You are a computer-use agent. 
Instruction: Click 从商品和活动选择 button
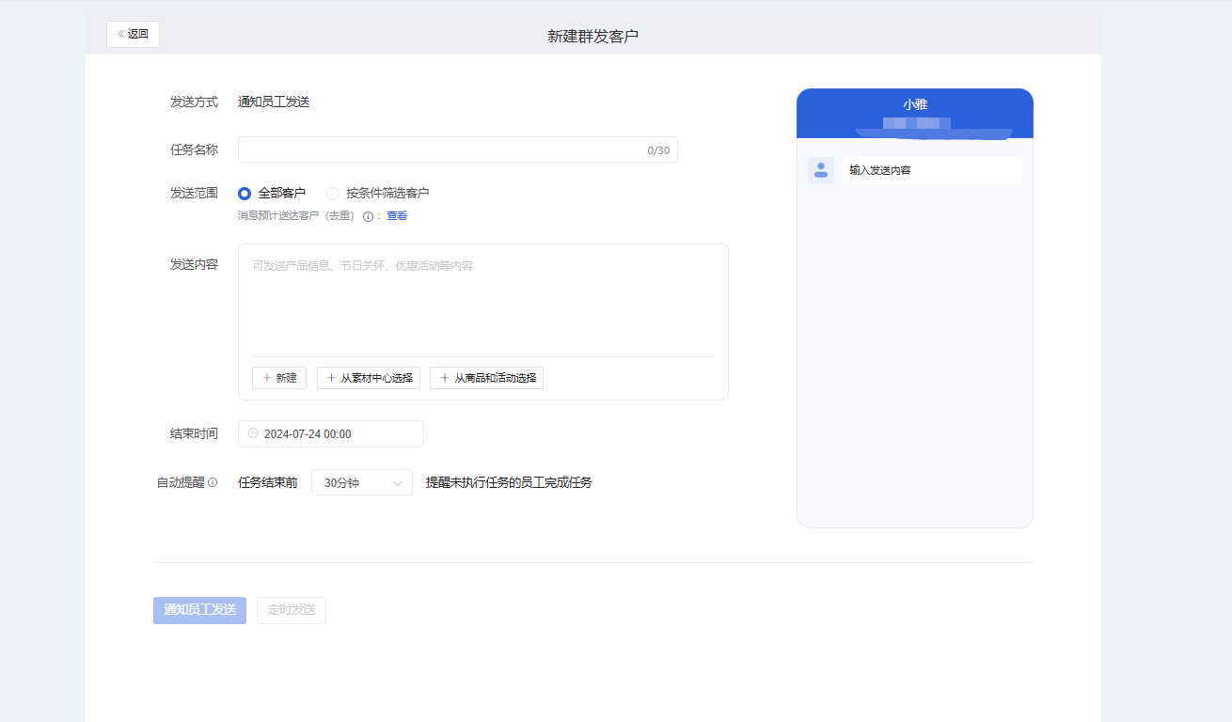[486, 378]
